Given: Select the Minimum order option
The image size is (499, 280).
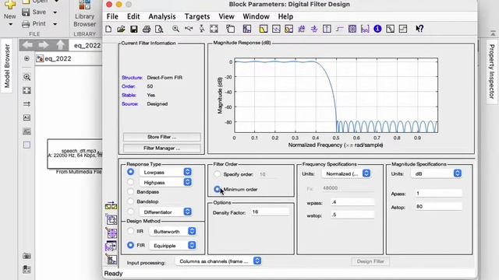Looking at the screenshot, I should point(217,189).
